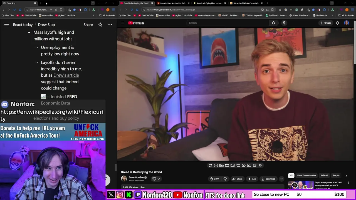Viewport: 356px width, 200px height.
Task: Show next chips with right arrow
Action: (346, 176)
